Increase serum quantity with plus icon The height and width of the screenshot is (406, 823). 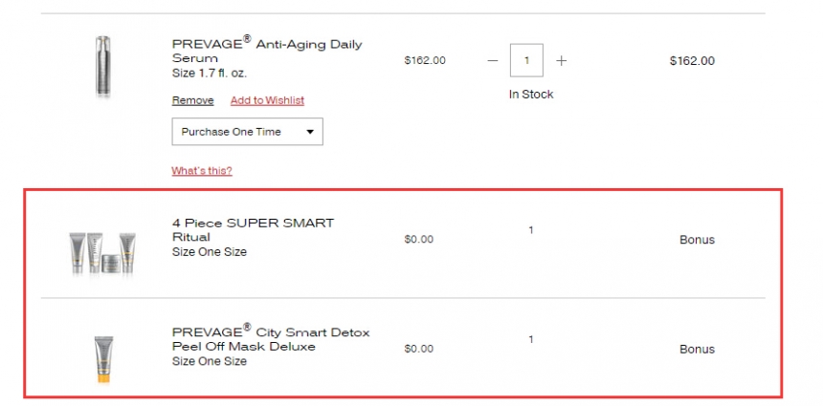pyautogui.click(x=561, y=61)
